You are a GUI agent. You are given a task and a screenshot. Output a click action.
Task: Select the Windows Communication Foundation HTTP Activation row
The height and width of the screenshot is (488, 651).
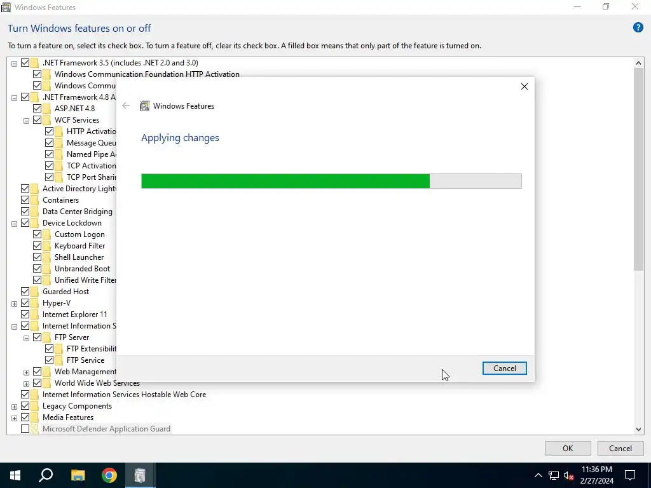click(147, 74)
